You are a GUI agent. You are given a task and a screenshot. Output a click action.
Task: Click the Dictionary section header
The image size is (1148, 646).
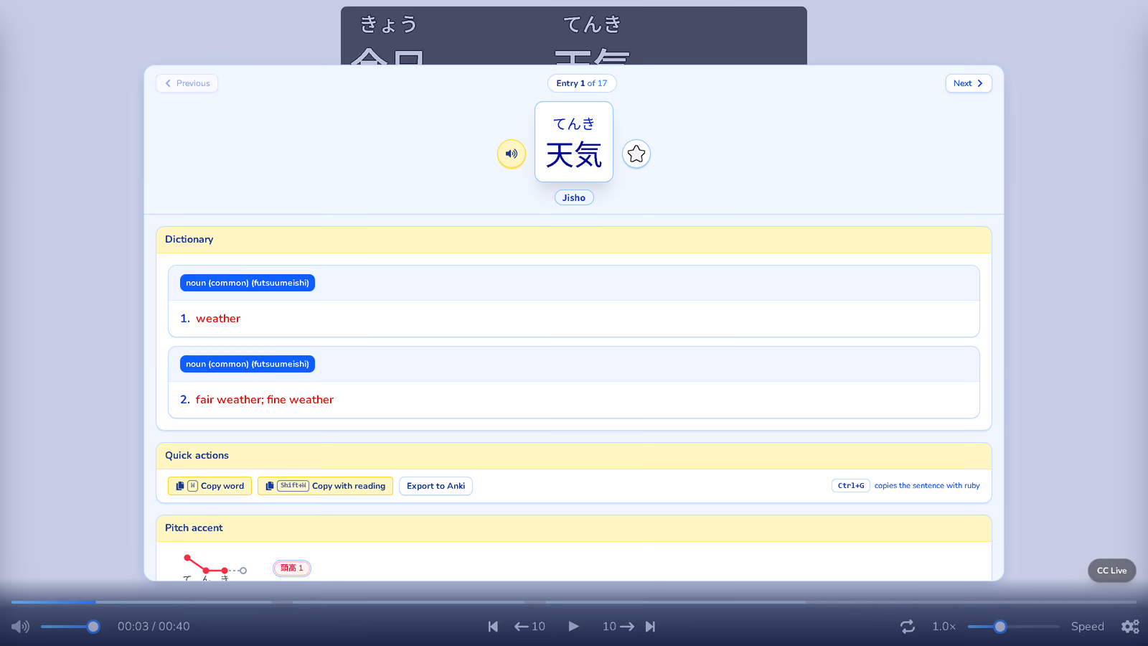coord(574,240)
